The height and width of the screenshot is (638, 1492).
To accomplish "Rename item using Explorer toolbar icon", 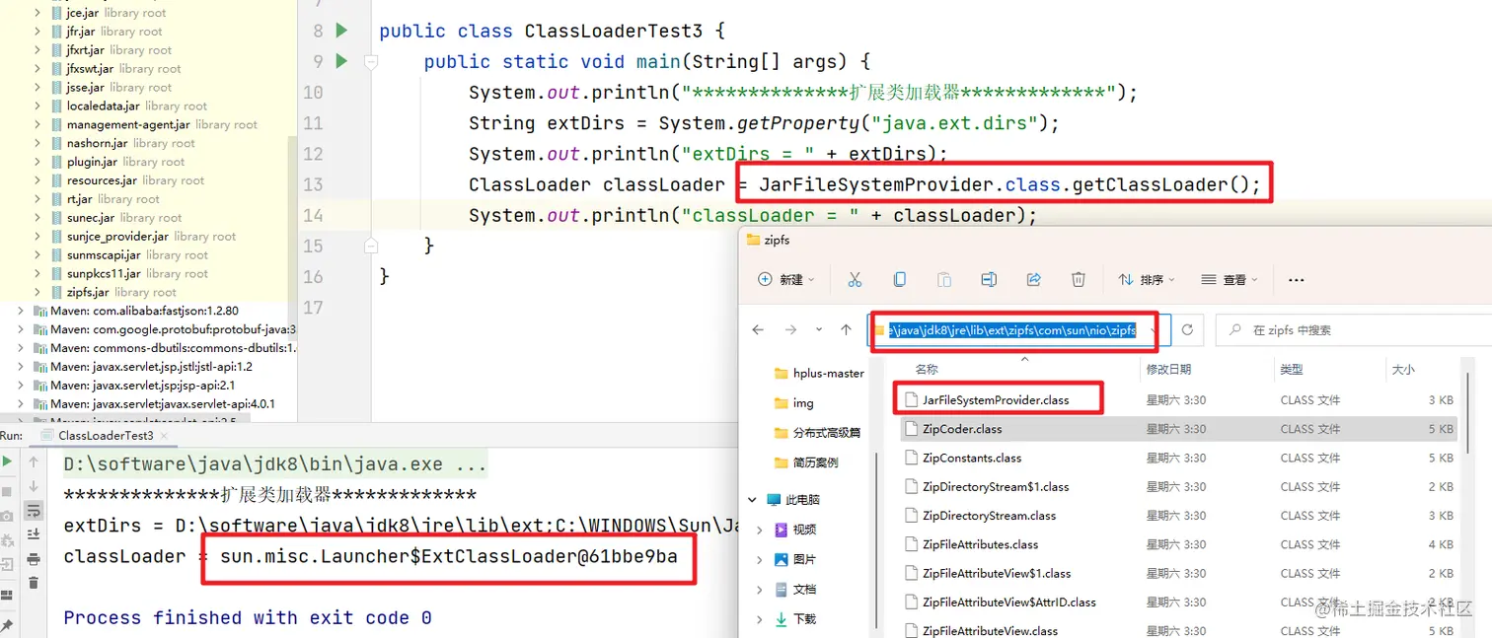I will click(989, 280).
